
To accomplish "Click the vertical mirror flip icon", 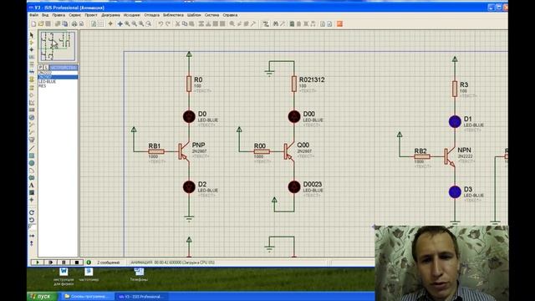I will (x=32, y=243).
